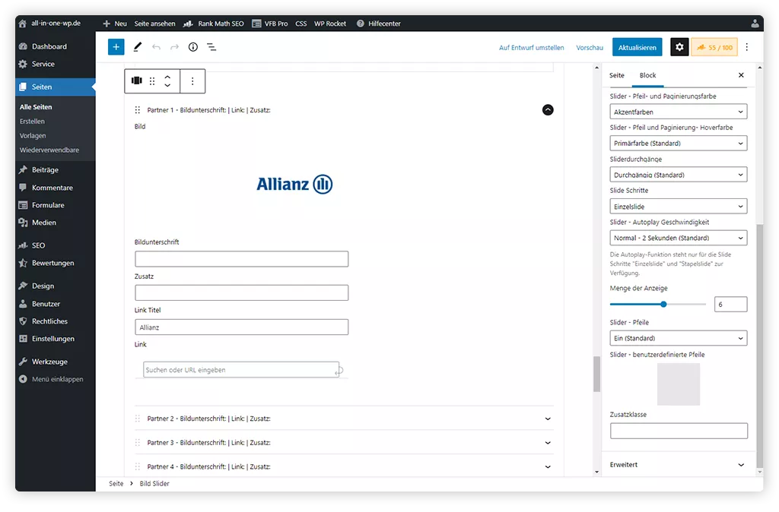Switch to the Seite tab in the sidebar
The width and height of the screenshot is (779, 512).
[x=616, y=75]
